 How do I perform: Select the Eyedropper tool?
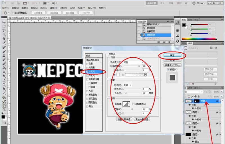pyautogui.click(x=4, y=43)
